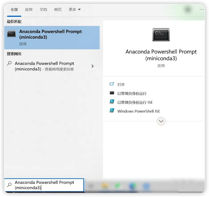Image resolution: width=209 pixels, height=197 pixels.
Task: Switch to the 文档 tab
Action: click(43, 10)
